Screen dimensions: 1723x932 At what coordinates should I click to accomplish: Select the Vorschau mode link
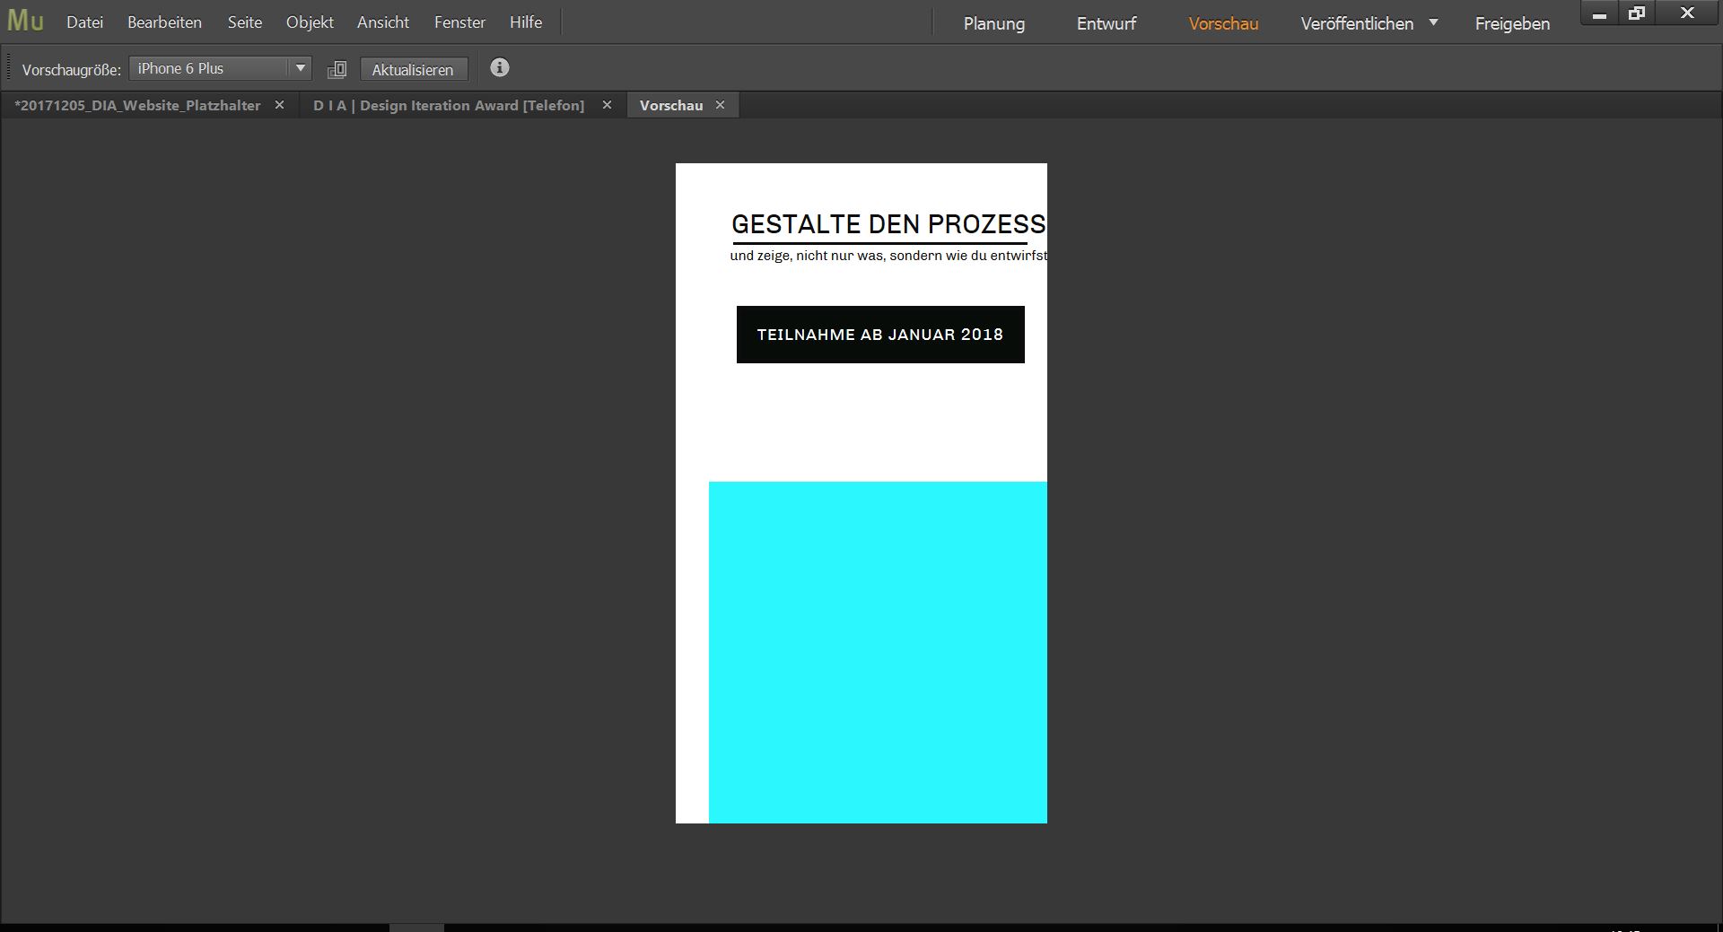(1223, 23)
